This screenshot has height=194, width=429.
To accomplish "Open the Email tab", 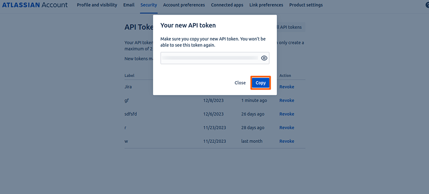I will click(x=129, y=5).
